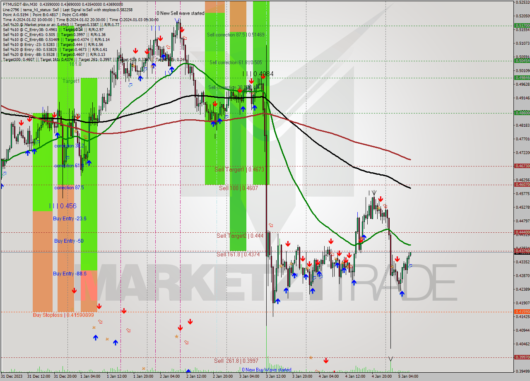The height and width of the screenshot is (381, 530).
Task: Click the 0.43740 red price tag
Action: point(522,251)
